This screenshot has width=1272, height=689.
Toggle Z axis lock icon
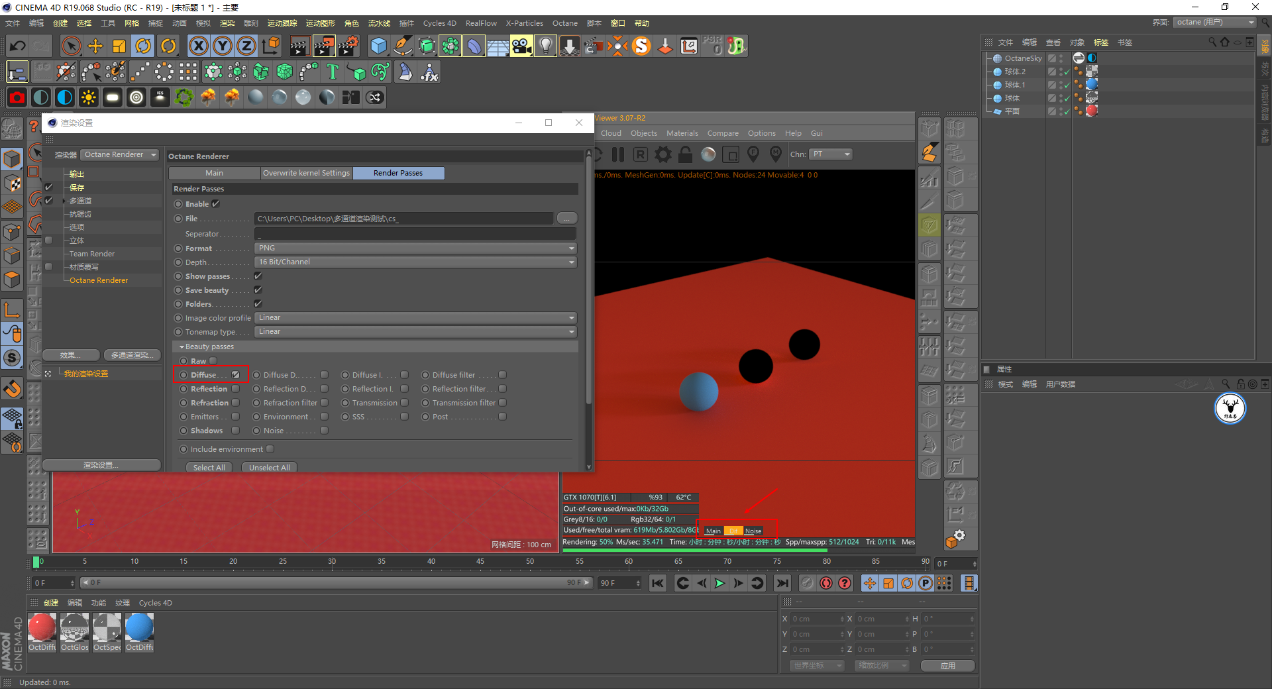(246, 46)
